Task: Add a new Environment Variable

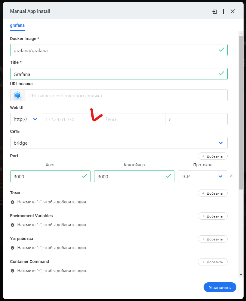Action: [212, 216]
